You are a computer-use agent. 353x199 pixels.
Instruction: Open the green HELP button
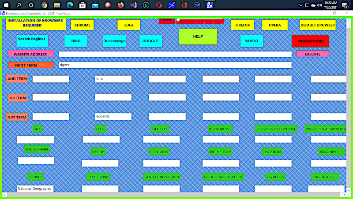[198, 37]
